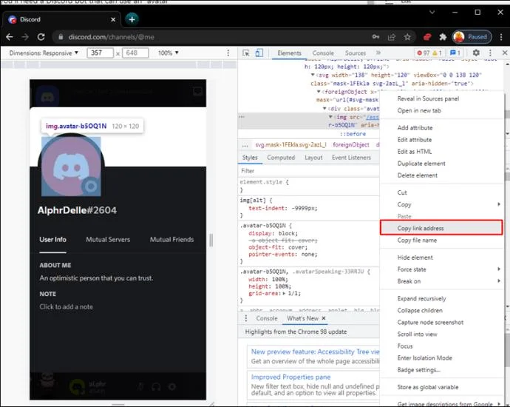Viewport: 510px width, 407px height.
Task: Collapse the foreignObject node
Action: (x=319, y=92)
